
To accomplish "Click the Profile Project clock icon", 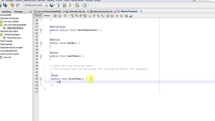I will [85, 5].
